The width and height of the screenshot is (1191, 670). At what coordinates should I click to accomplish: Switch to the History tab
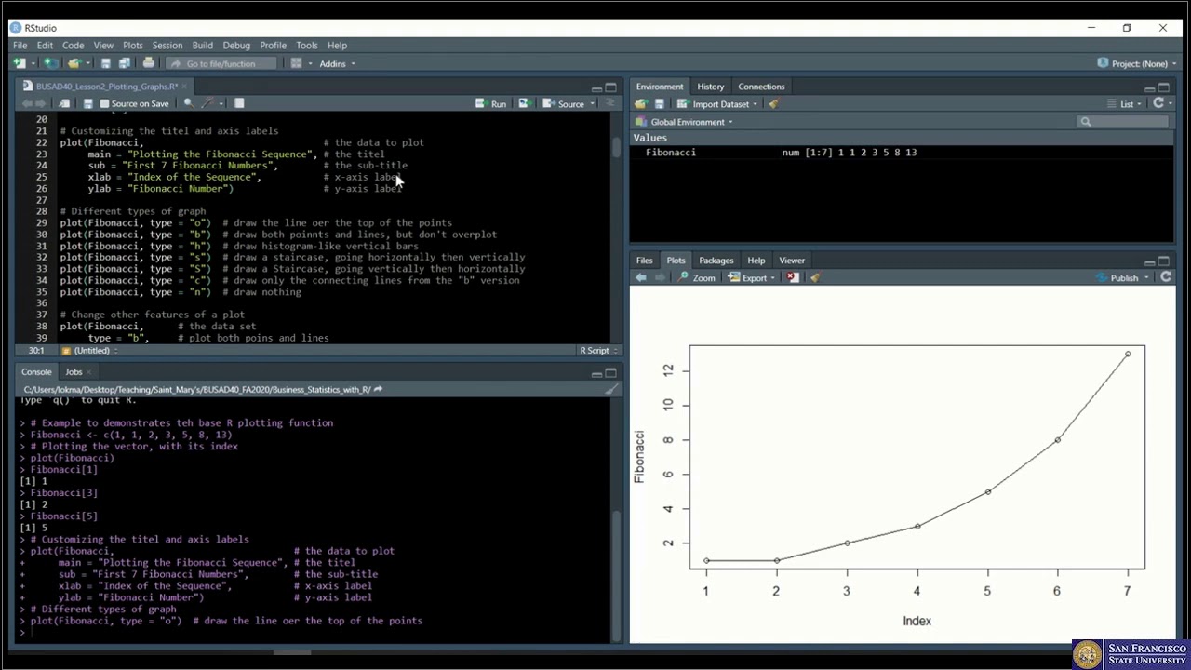click(711, 87)
